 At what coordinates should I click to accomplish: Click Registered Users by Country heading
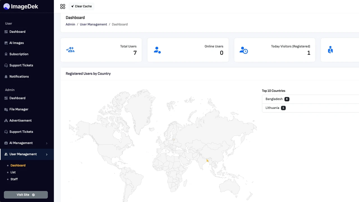[88, 74]
